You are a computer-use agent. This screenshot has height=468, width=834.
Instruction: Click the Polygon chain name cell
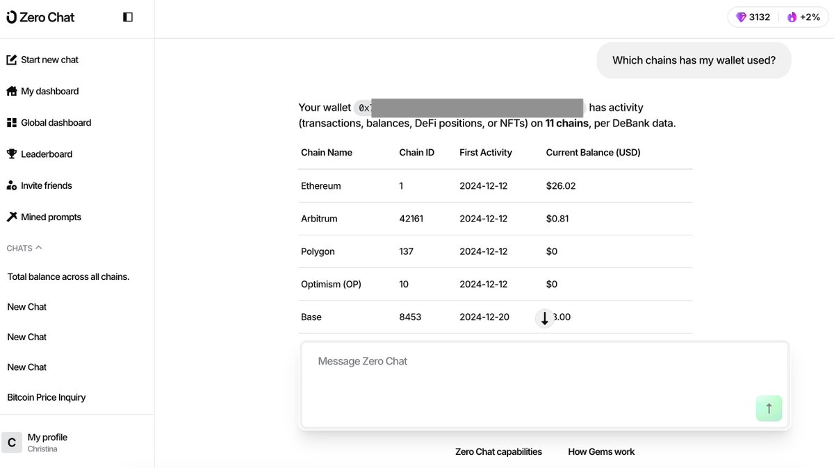(x=318, y=251)
